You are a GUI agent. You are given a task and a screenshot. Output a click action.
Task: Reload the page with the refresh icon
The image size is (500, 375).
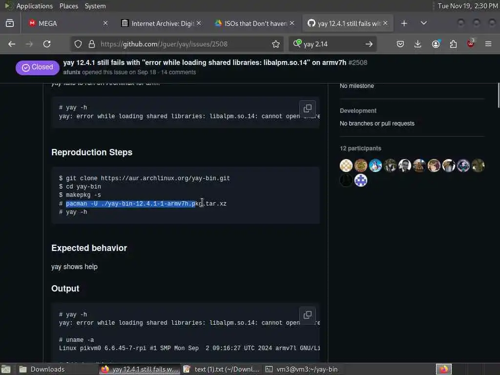coord(47,44)
